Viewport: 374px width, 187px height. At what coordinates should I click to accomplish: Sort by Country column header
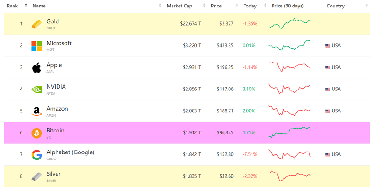pyautogui.click(x=336, y=6)
